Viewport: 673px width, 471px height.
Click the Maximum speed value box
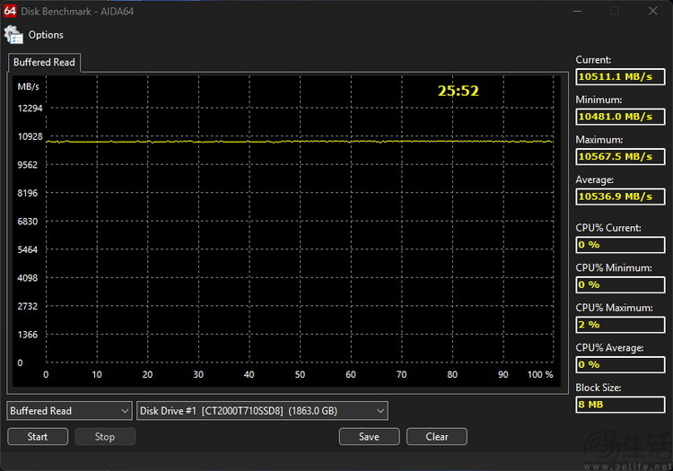click(x=620, y=156)
